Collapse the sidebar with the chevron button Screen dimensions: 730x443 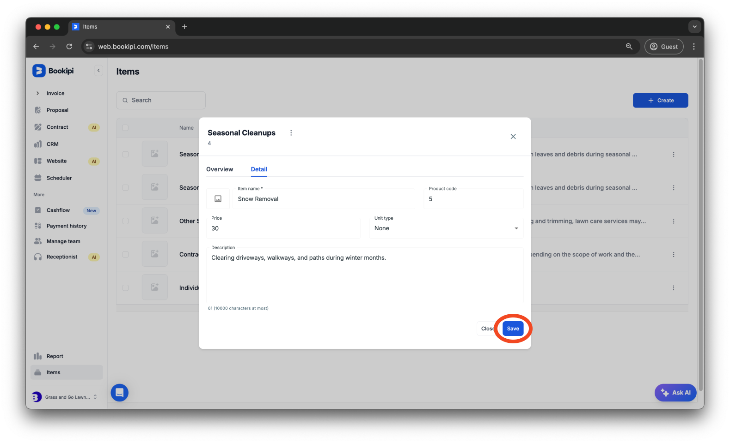98,71
